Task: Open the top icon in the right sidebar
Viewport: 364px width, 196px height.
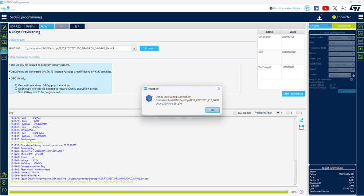Action: click(x=360, y=26)
